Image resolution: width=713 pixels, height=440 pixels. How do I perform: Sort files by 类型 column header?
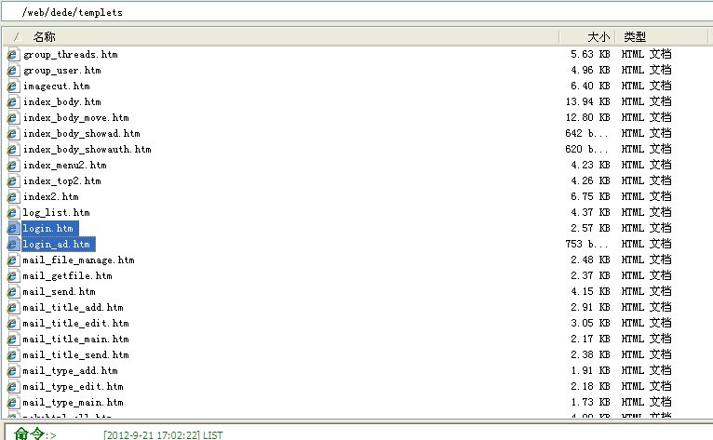(635, 36)
